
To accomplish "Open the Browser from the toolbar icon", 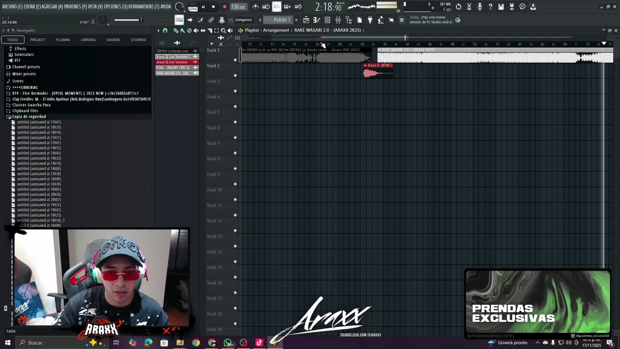I will [x=348, y=20].
